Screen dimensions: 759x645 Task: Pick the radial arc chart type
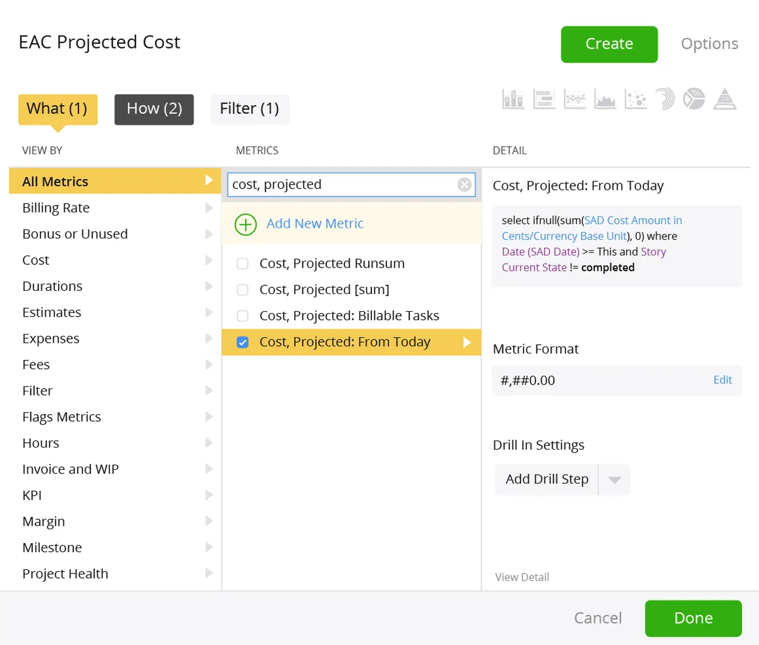(665, 99)
